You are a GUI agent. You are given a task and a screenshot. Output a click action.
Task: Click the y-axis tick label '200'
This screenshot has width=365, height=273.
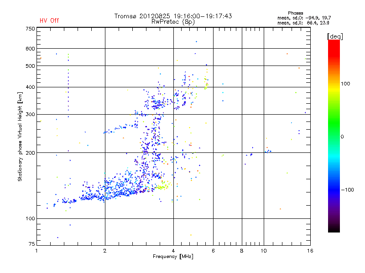pyautogui.click(x=30, y=153)
